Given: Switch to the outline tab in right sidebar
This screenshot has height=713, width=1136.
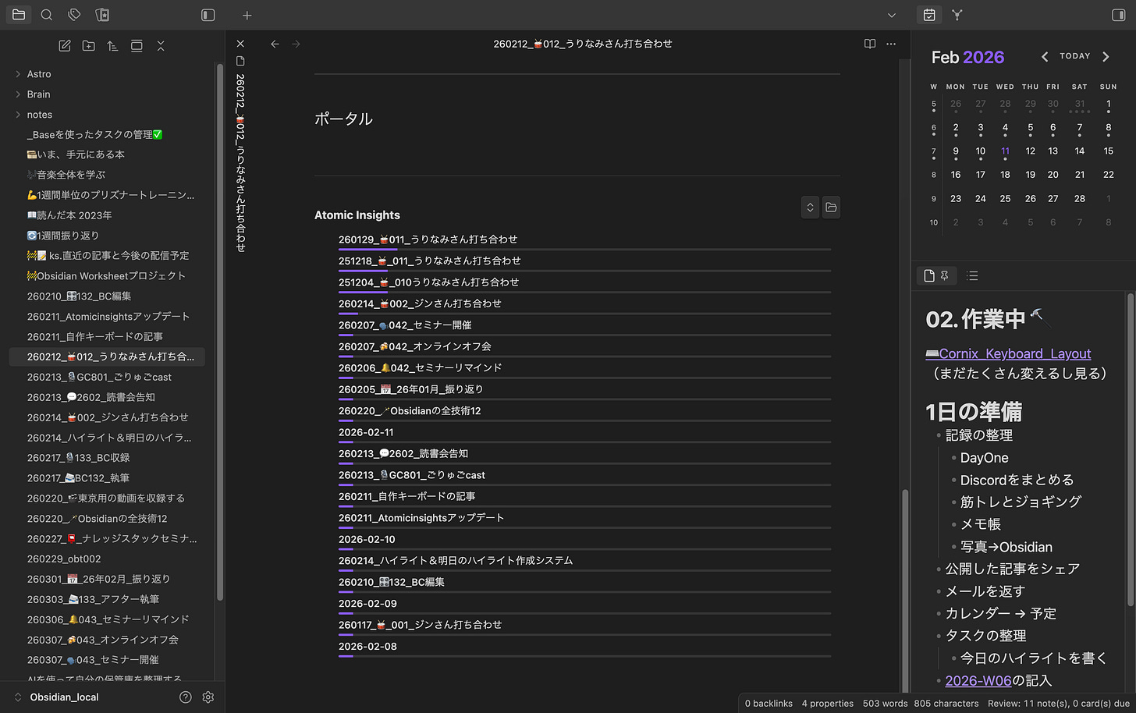Looking at the screenshot, I should 972,275.
